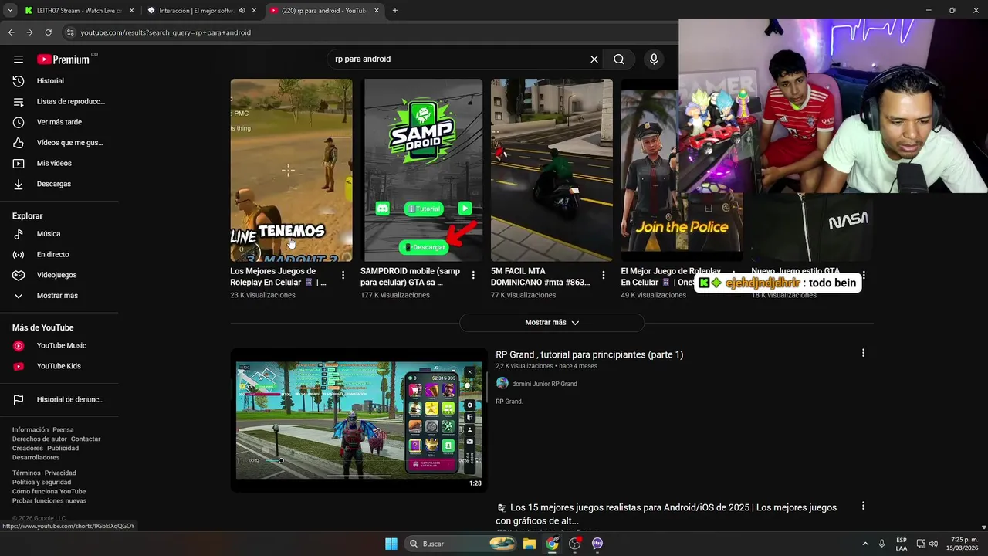Click the taskbar Buscar search box
The image size is (988, 556).
pyautogui.click(x=460, y=544)
